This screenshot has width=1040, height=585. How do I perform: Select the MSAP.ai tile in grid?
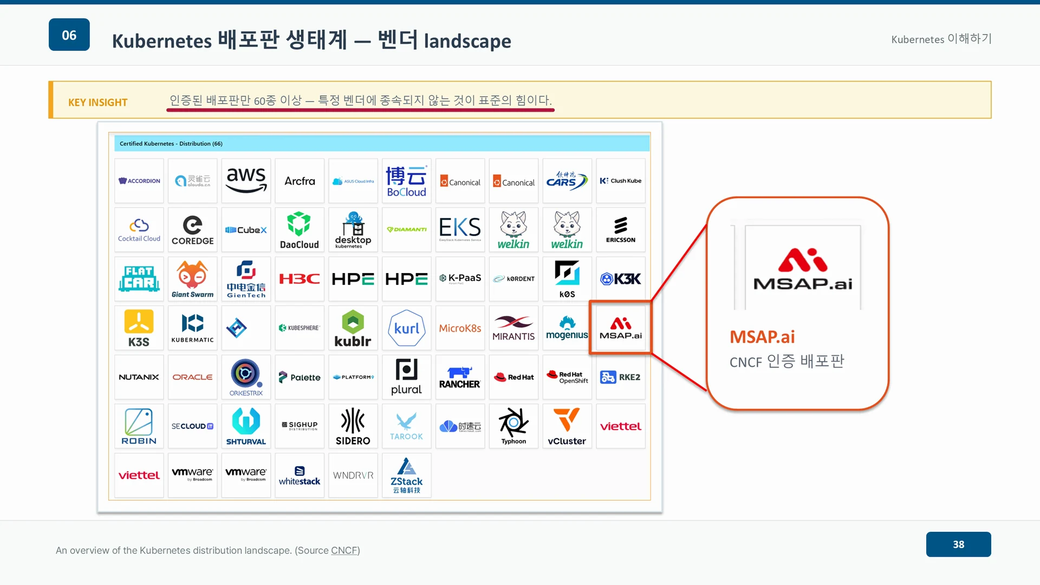[x=621, y=328]
